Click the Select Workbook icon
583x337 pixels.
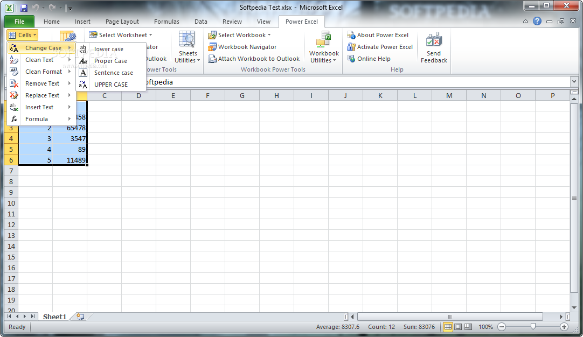point(212,35)
